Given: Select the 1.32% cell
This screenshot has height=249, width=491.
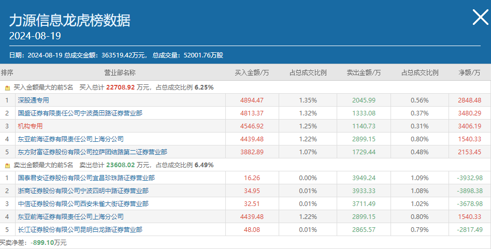Looking at the screenshot, I should click(308, 113).
